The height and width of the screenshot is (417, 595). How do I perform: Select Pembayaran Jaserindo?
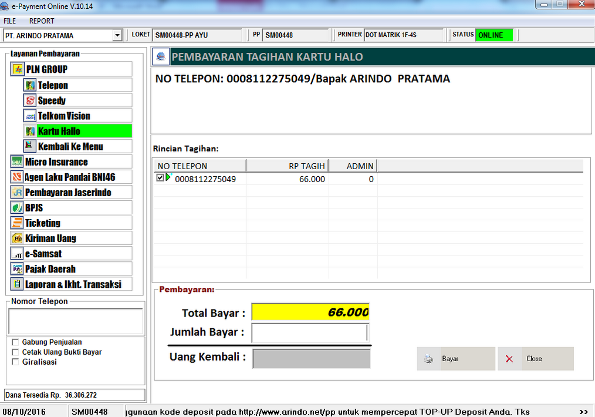(x=72, y=192)
